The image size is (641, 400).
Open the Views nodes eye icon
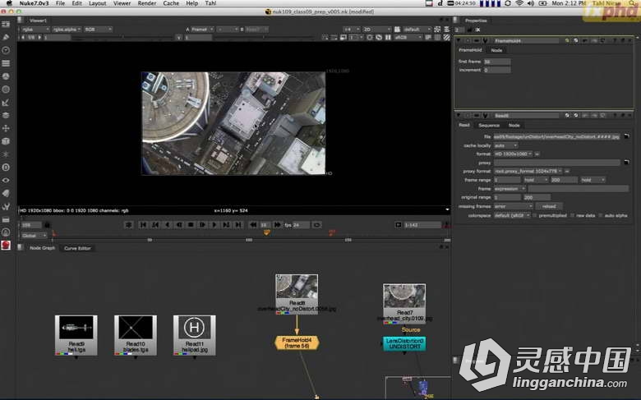[x=6, y=180]
